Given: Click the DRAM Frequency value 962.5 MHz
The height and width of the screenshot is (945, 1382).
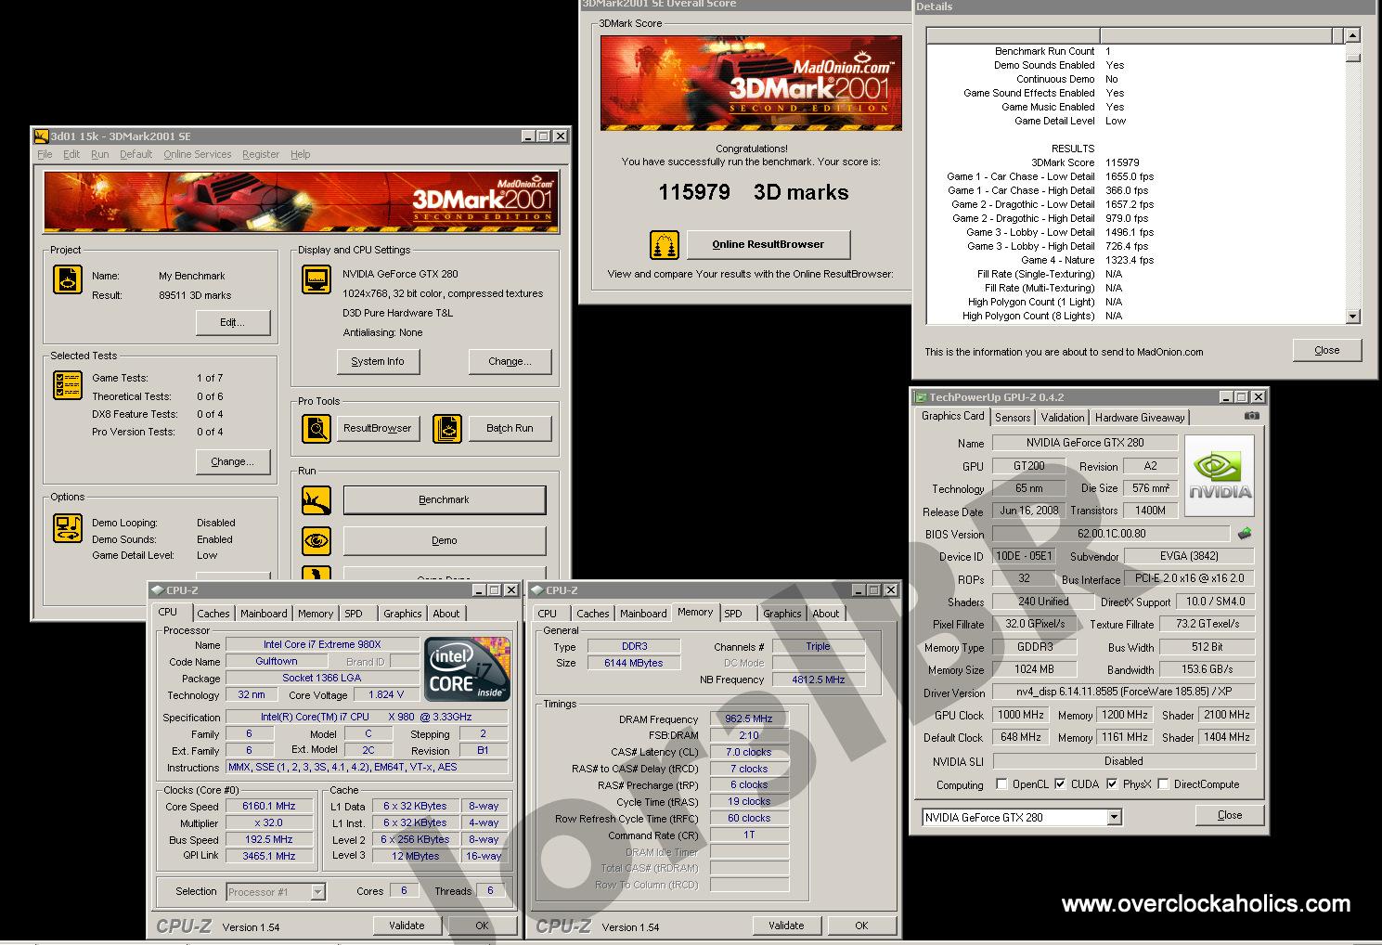Looking at the screenshot, I should [749, 718].
